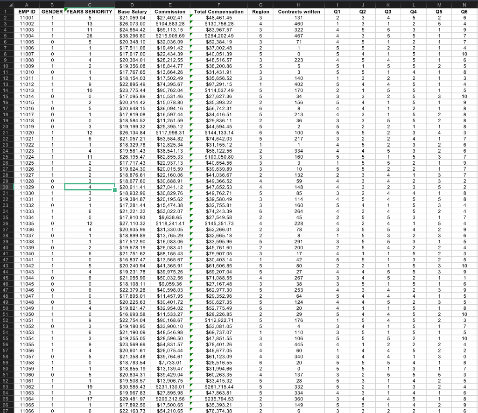Click the Contracts written header cell
This screenshot has width=478, height=413.
(299, 12)
